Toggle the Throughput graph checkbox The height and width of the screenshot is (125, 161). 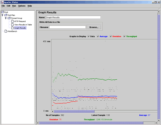124,36
